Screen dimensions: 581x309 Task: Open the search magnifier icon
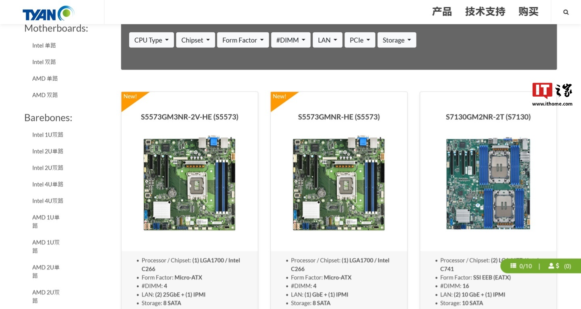566,12
